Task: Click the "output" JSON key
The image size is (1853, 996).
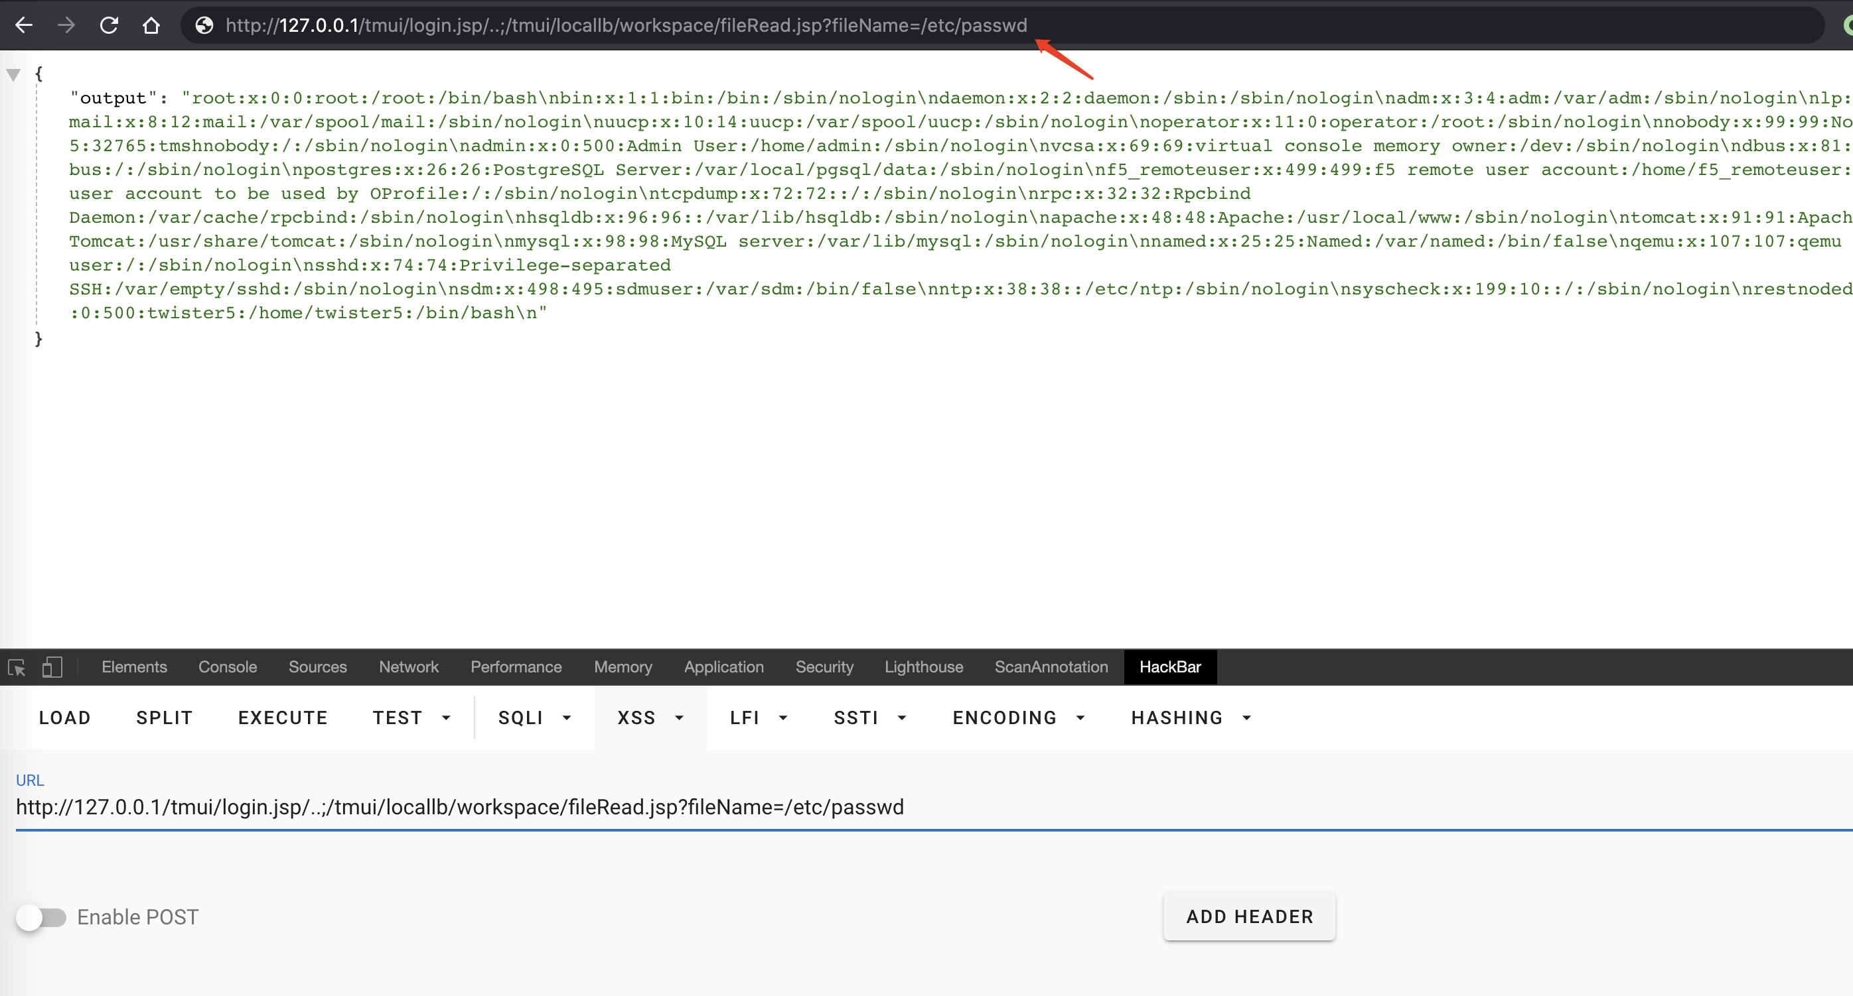Action: tap(113, 97)
